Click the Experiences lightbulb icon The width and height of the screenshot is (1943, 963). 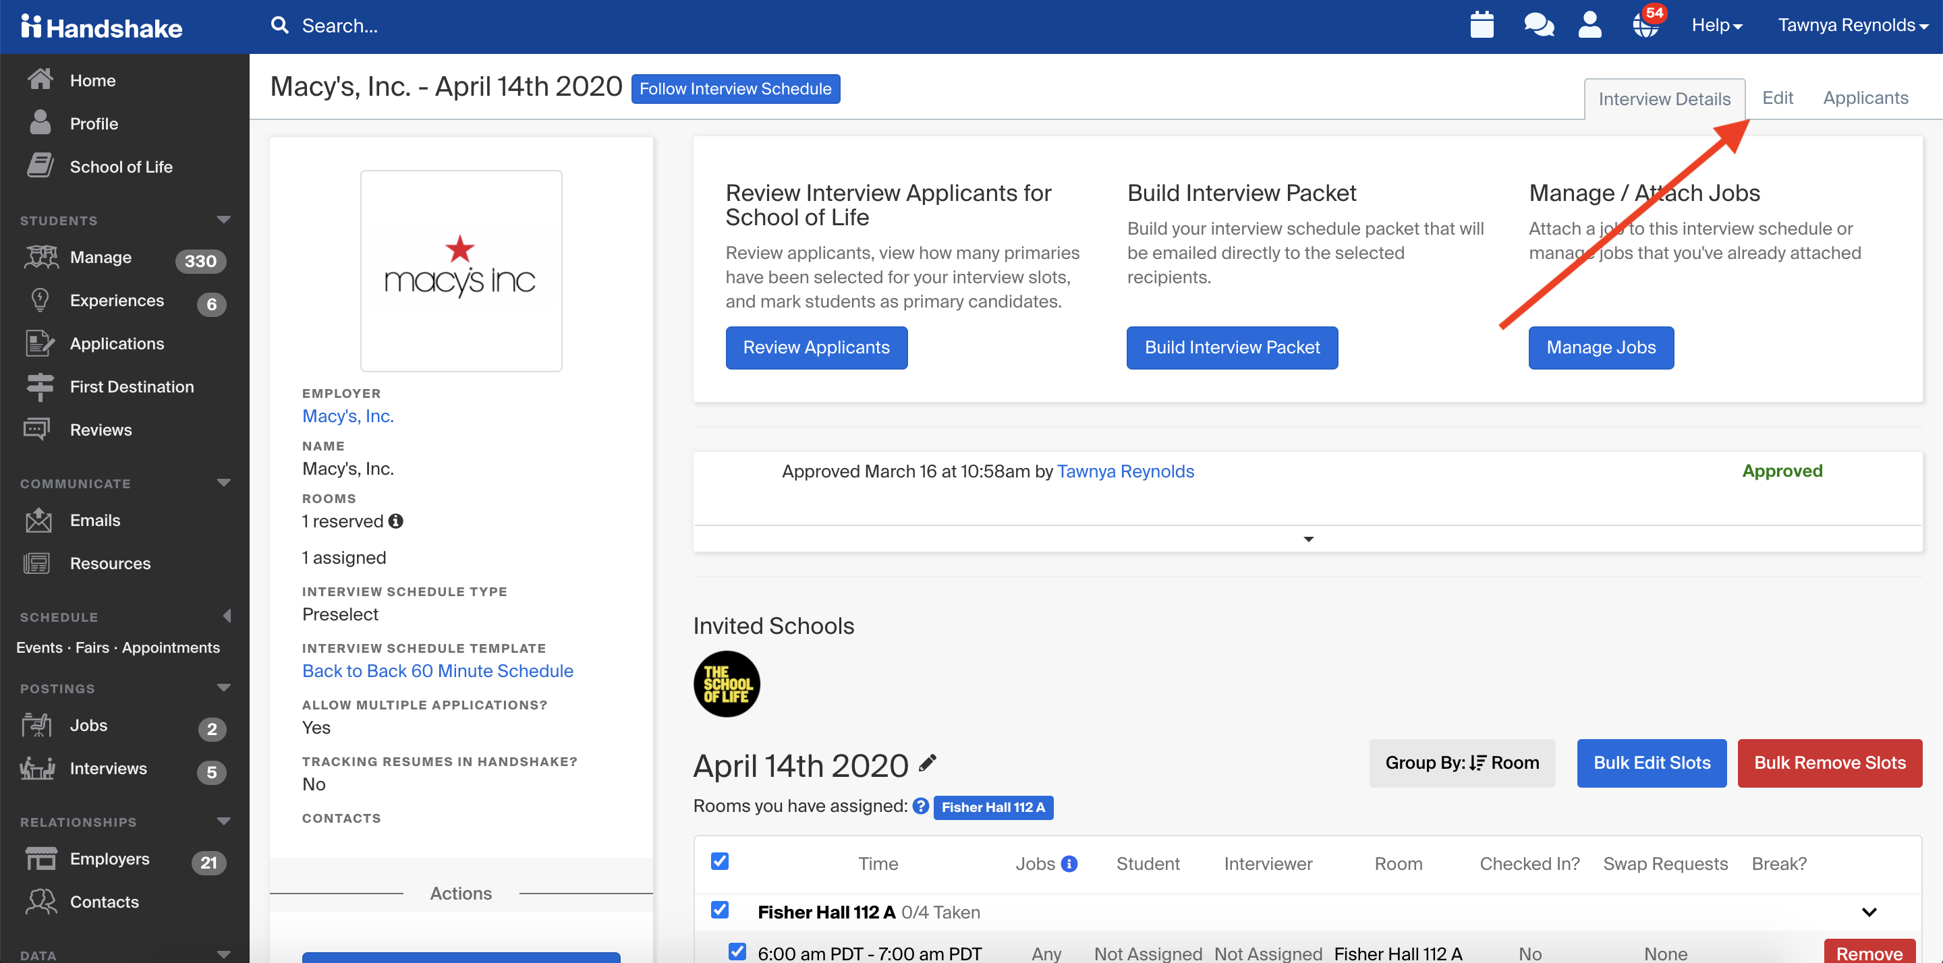(40, 300)
